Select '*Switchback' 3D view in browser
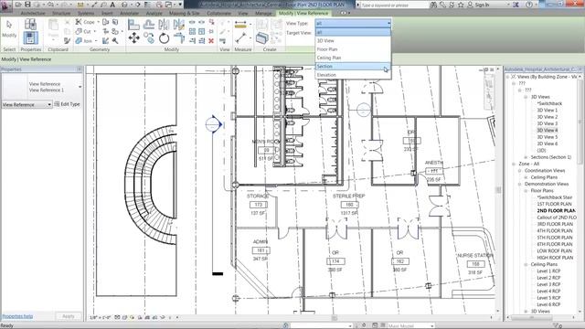The height and width of the screenshot is (329, 585). click(549, 103)
